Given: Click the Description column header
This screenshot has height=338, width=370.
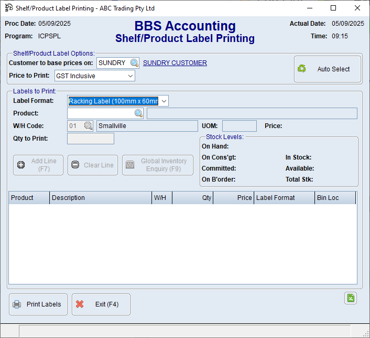Looking at the screenshot, I should 100,198.
